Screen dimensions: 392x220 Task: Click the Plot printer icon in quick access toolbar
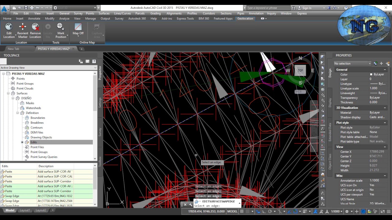[32, 8]
